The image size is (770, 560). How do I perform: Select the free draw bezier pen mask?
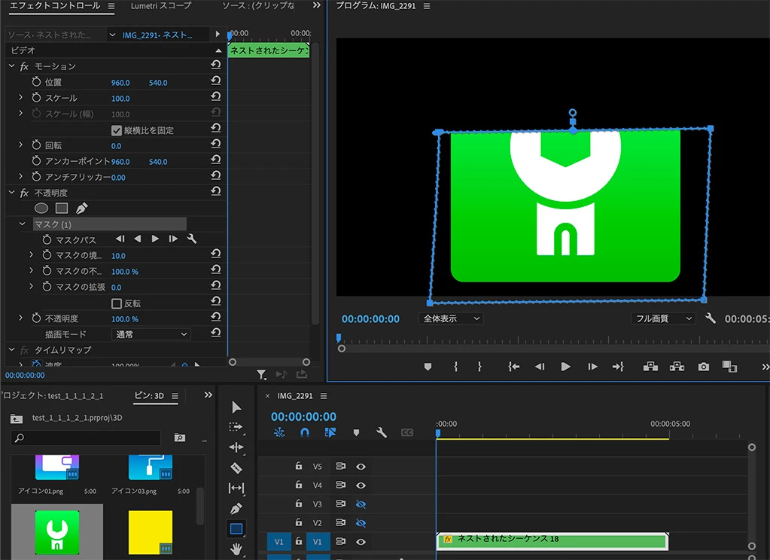point(81,208)
